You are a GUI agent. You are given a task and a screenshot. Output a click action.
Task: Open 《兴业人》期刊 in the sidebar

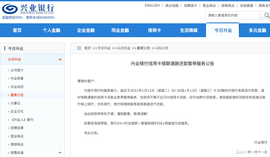pos(22,120)
